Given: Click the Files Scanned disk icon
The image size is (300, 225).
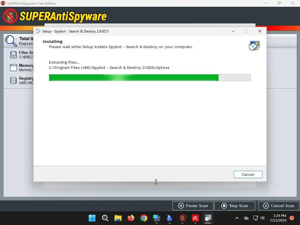Looking at the screenshot, I should 13,55.
